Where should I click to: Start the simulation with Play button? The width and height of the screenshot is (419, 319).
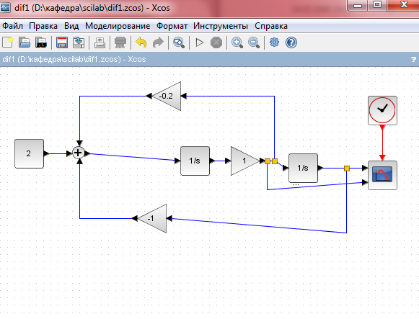[199, 42]
